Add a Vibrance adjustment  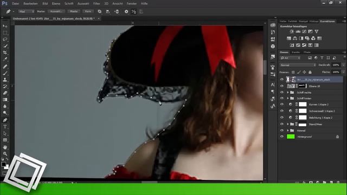tap(317, 31)
